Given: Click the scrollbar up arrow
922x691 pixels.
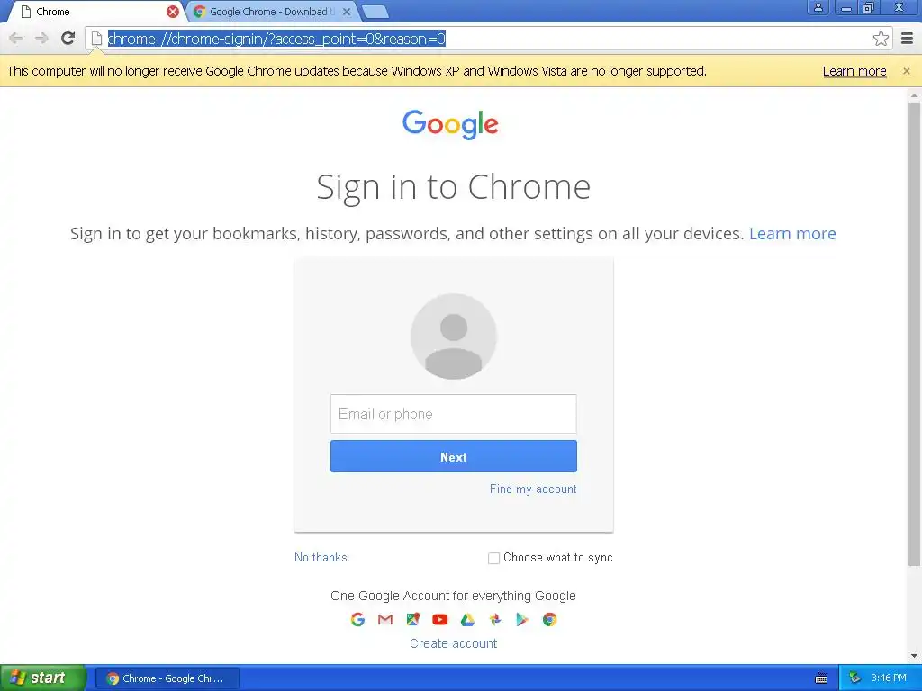Looking at the screenshot, I should point(914,94).
